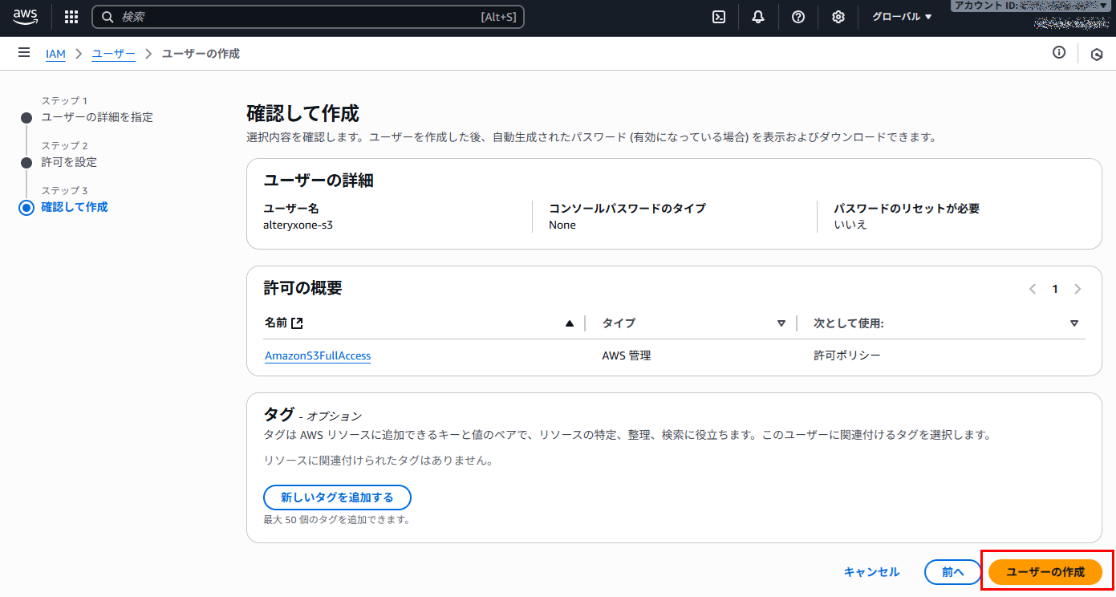Click in the AWS search field

click(x=297, y=17)
